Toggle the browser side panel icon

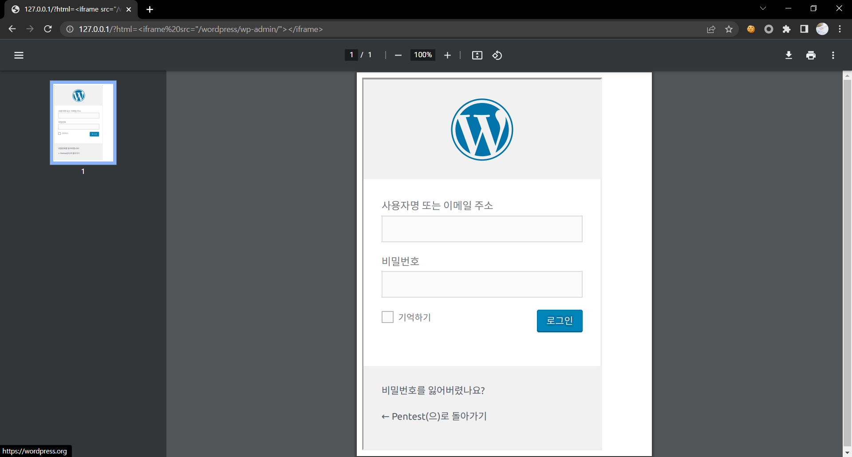[x=804, y=29]
